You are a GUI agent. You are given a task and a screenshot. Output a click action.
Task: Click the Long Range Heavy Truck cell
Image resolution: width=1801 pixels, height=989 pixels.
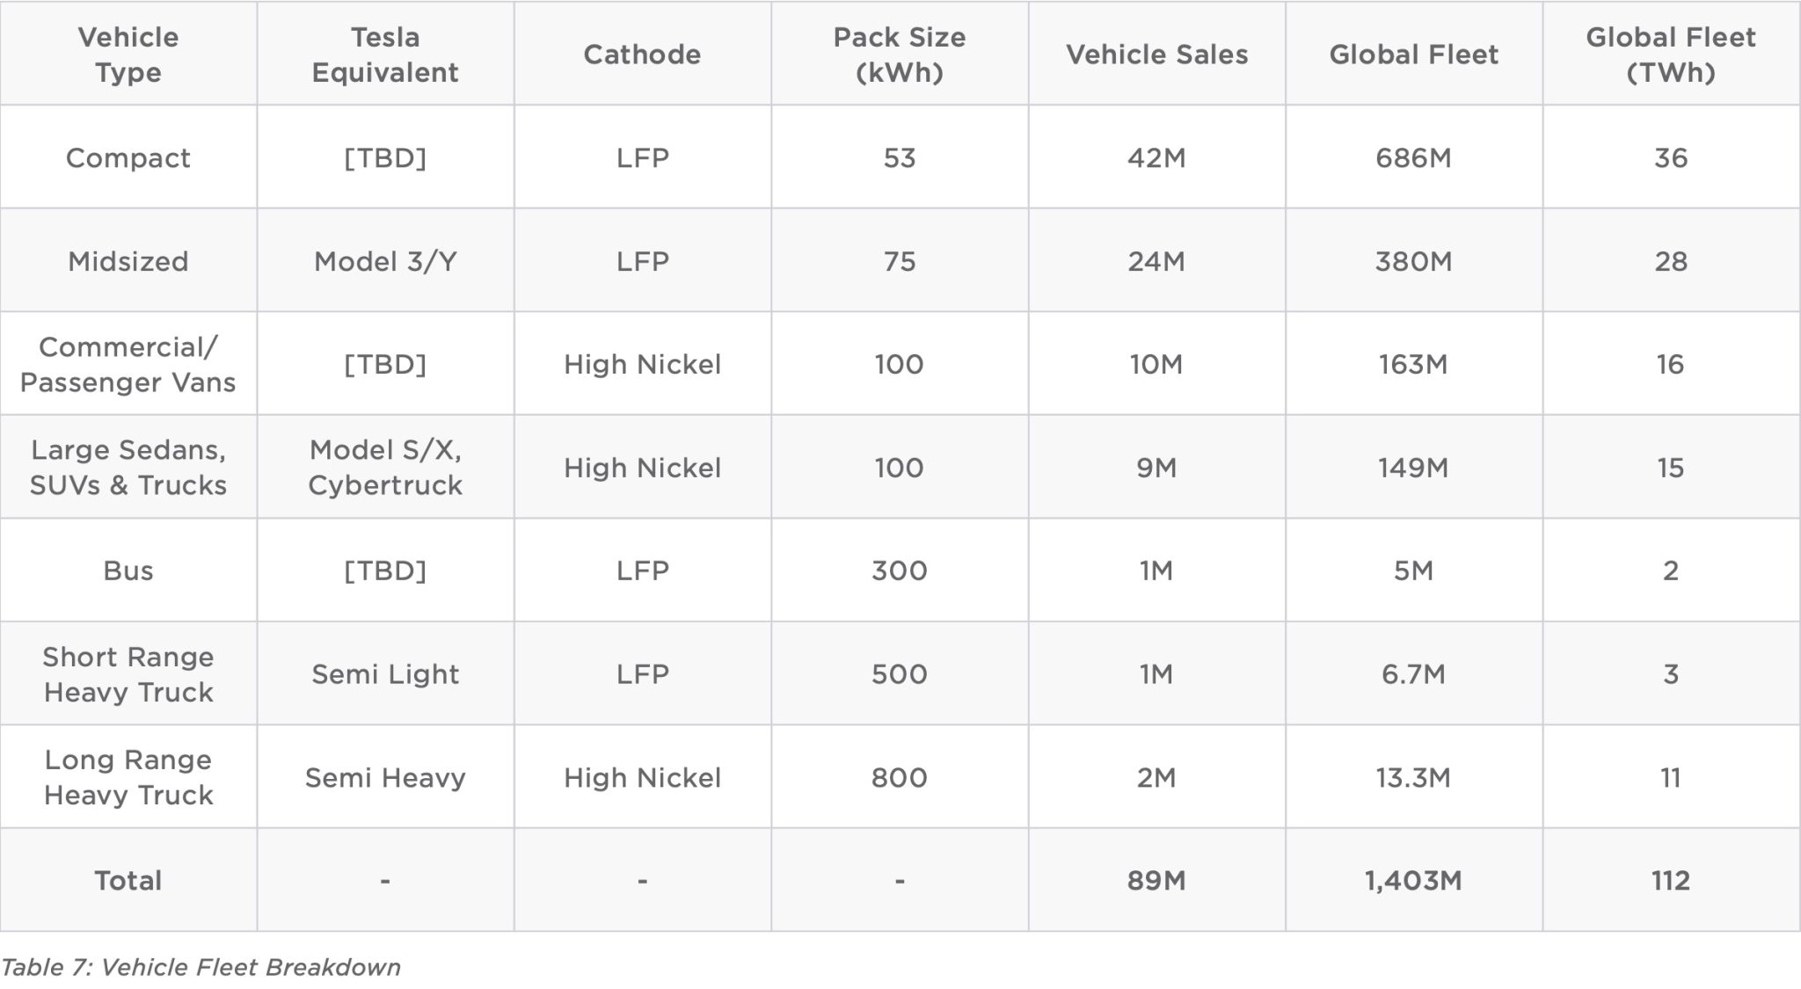[128, 777]
